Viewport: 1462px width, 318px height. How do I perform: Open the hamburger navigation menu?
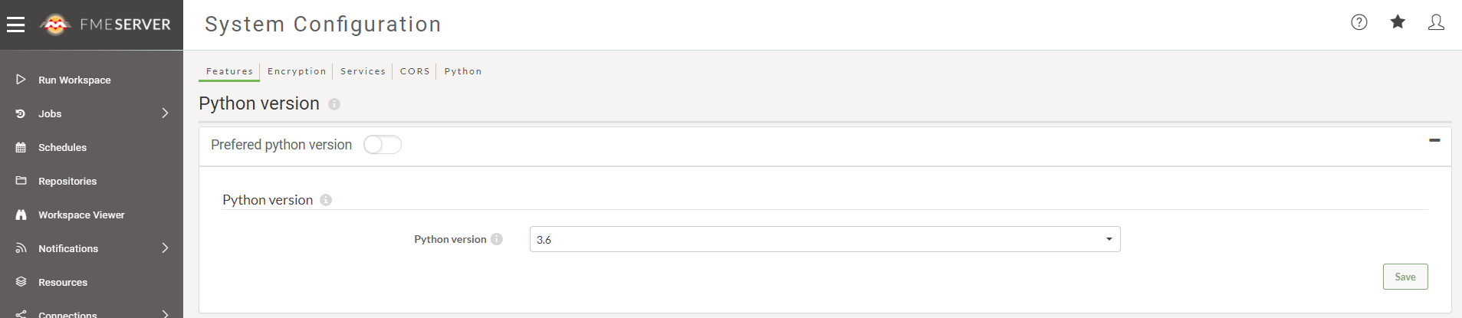(15, 25)
